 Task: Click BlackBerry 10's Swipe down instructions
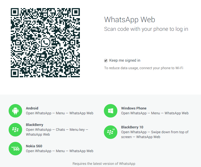point(155,135)
